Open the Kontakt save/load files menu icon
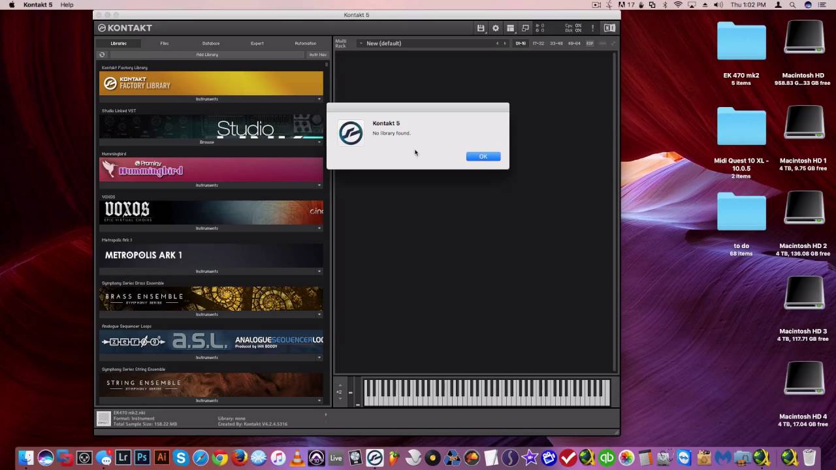Screen dimensions: 836x470 point(481,28)
